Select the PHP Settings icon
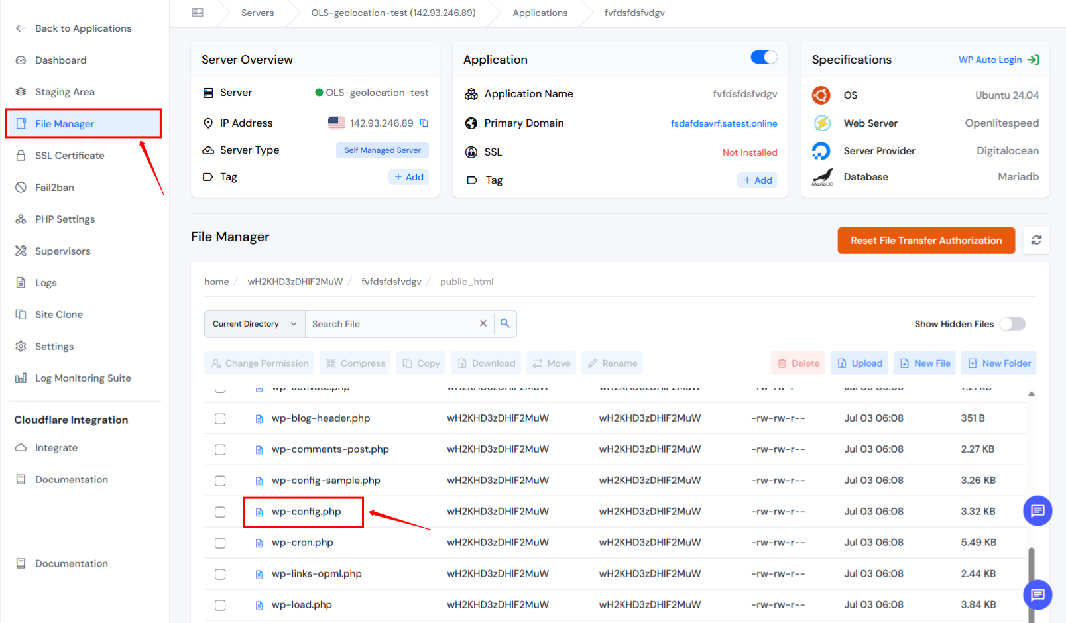This screenshot has width=1066, height=623. pos(21,219)
